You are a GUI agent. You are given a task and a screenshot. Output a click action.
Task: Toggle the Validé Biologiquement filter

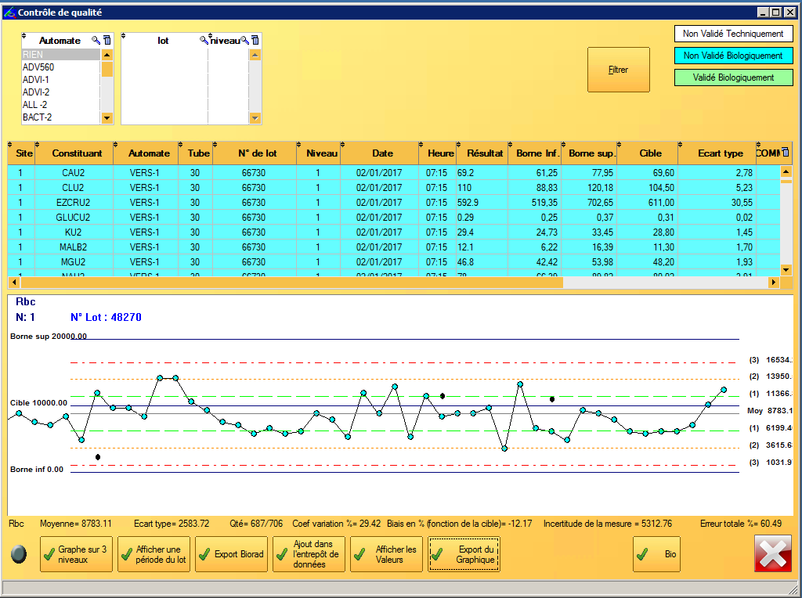pos(733,77)
